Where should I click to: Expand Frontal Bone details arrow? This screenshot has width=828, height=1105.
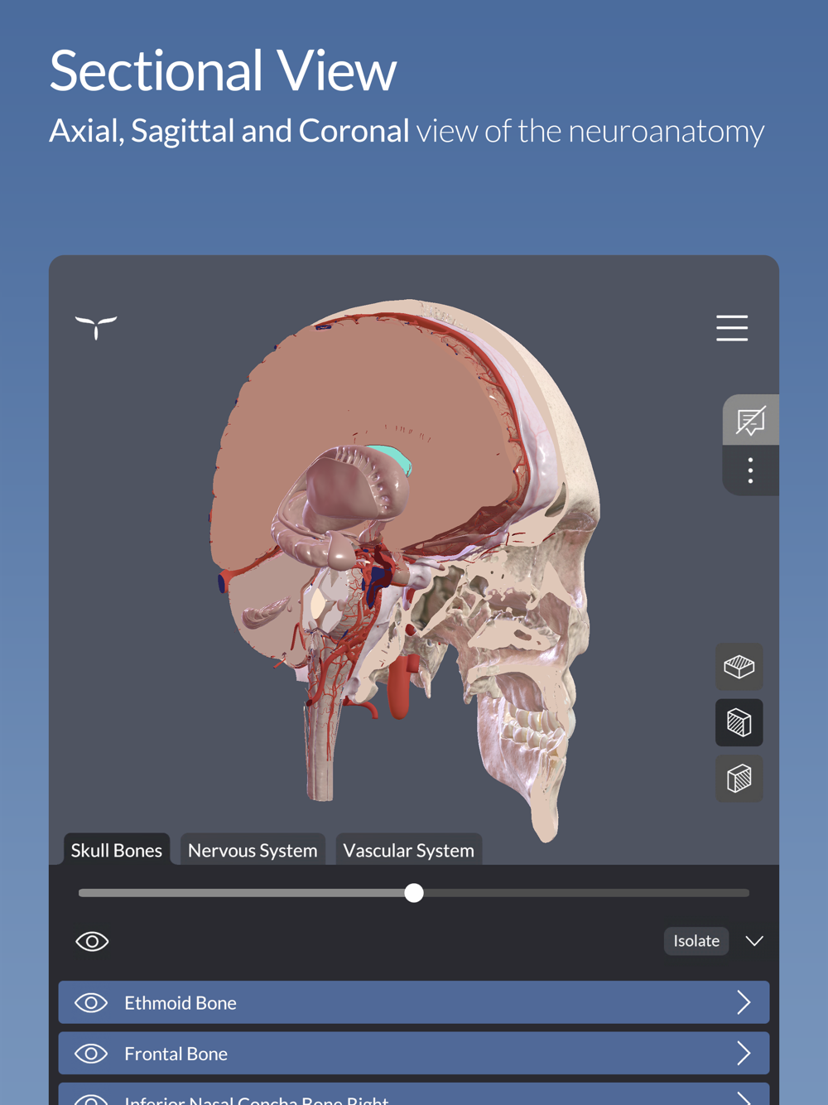coord(744,1054)
